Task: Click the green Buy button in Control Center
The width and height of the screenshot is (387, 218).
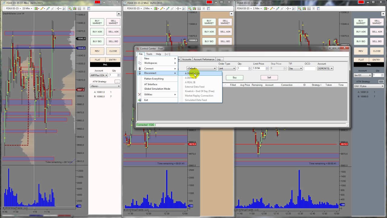Action: coord(235,78)
